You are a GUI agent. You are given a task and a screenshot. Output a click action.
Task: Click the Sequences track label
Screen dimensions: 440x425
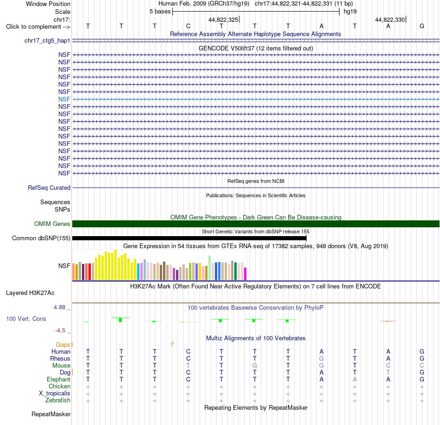(55, 202)
